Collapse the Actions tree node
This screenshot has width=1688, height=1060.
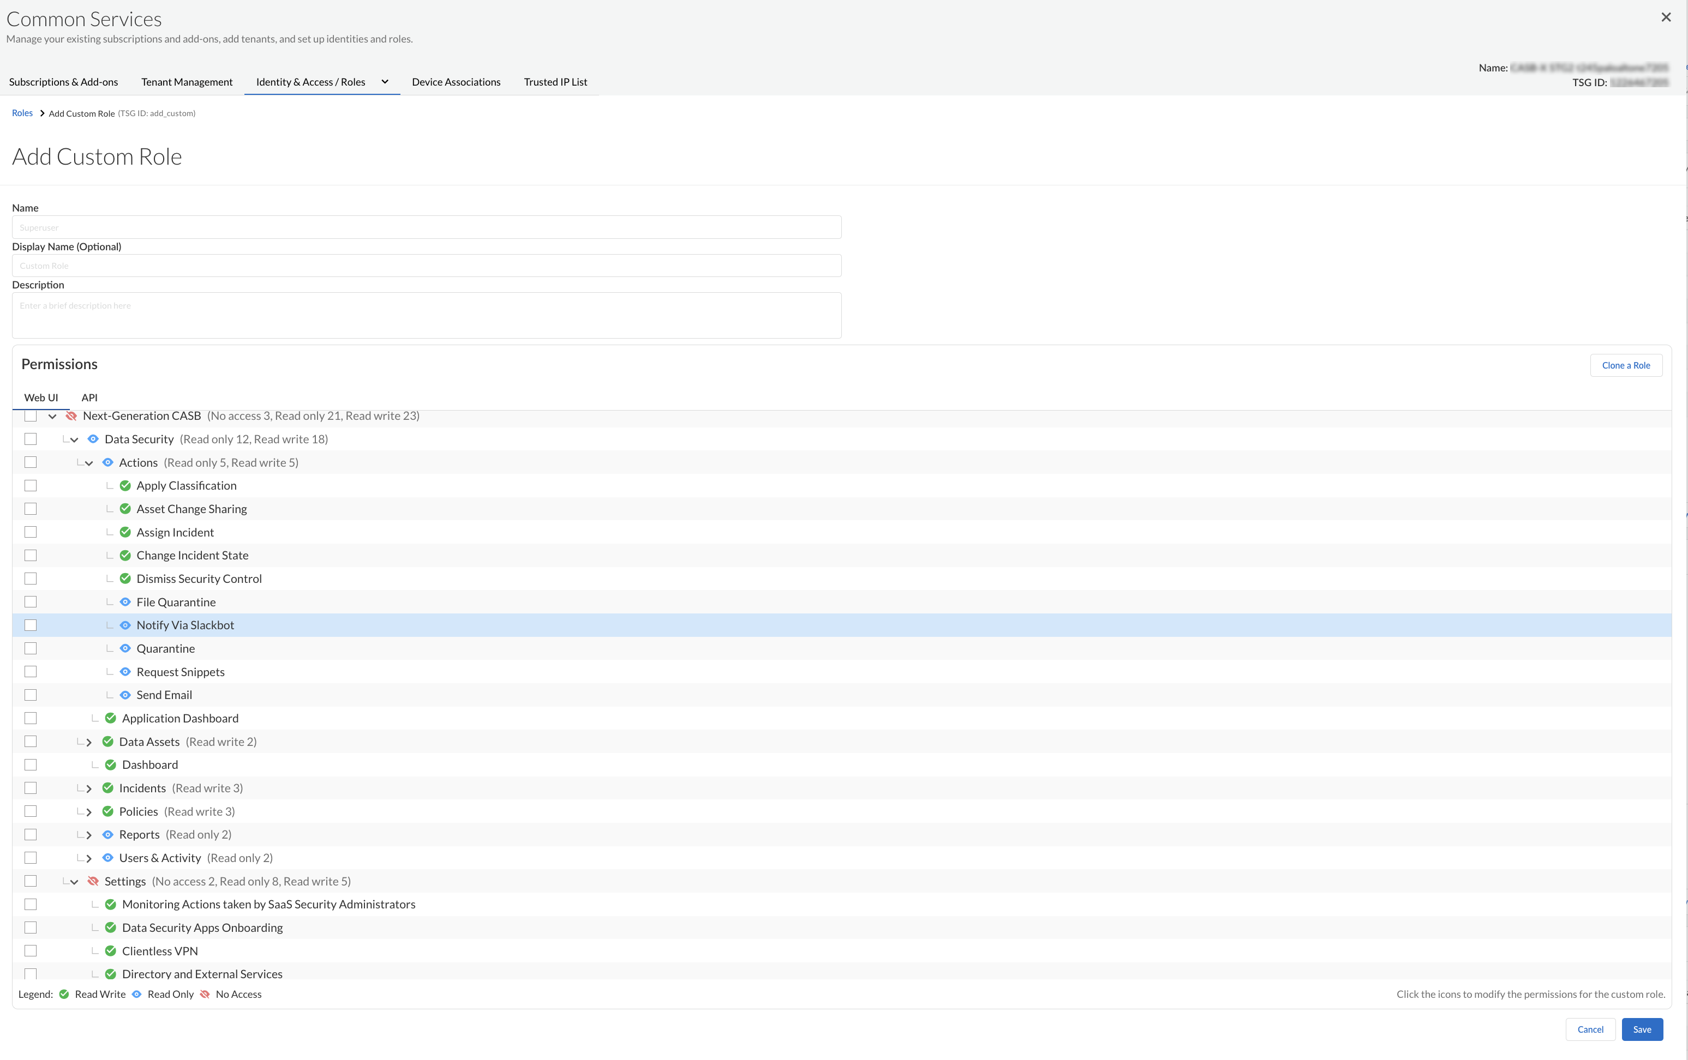tap(89, 463)
